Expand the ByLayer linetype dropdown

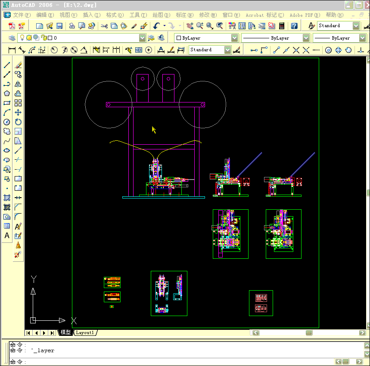(x=306, y=38)
